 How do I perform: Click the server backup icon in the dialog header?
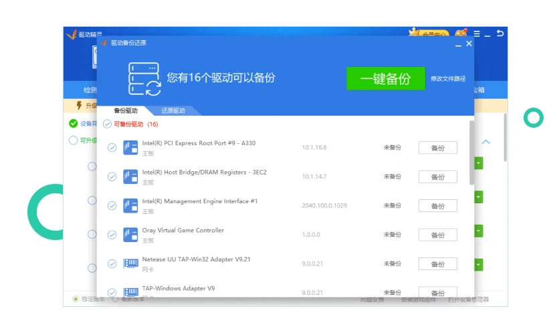pos(144,79)
